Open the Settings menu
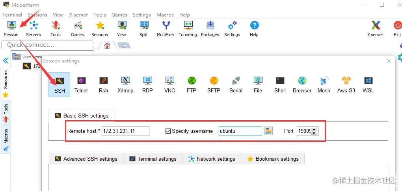This screenshot has height=191, width=402. click(142, 15)
